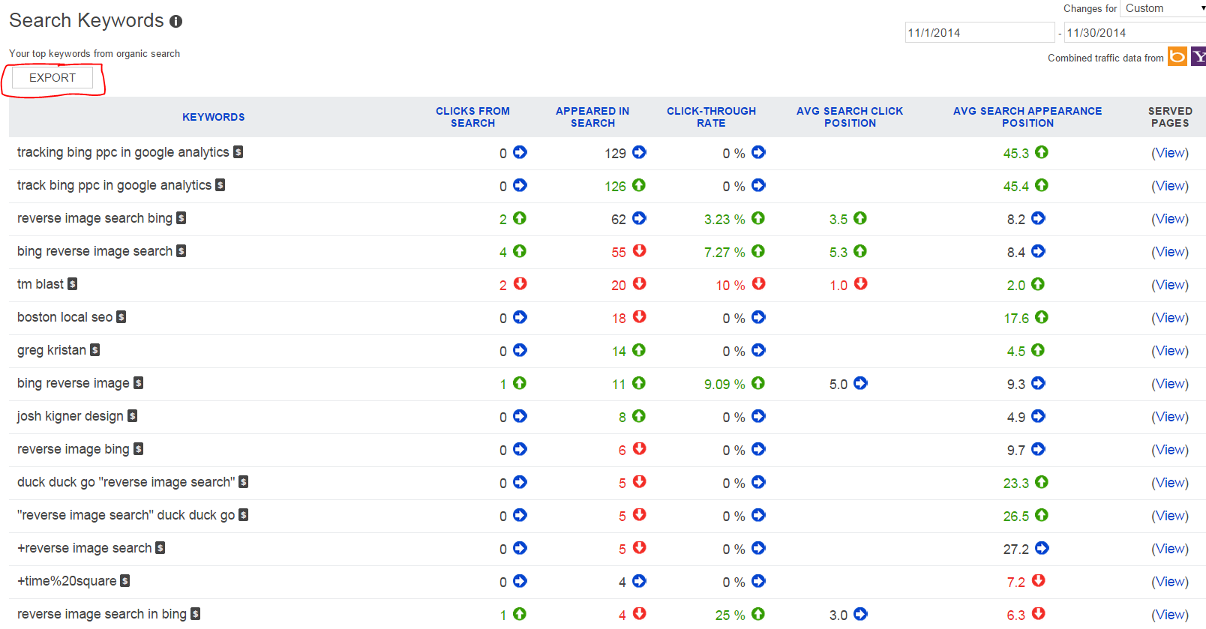Select keyword duck duck go "reverse image search"
1206x629 pixels.
click(x=126, y=482)
